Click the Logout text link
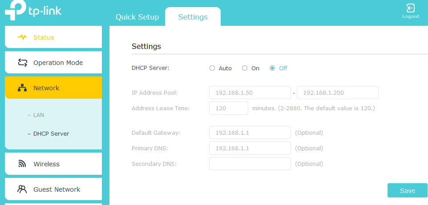Viewport: 428px width, 205px height. pyautogui.click(x=411, y=16)
